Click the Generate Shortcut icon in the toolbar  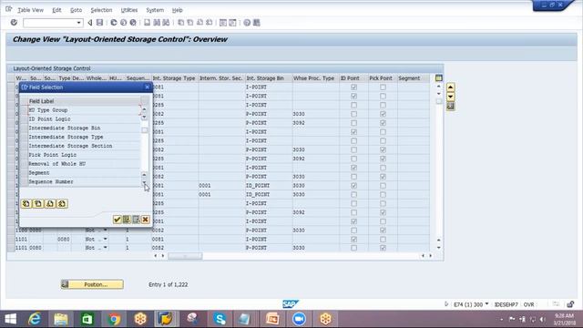[232, 23]
